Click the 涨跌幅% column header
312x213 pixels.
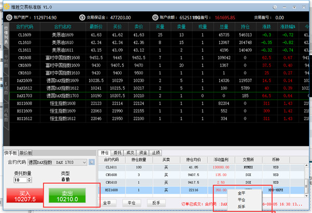[288, 27]
